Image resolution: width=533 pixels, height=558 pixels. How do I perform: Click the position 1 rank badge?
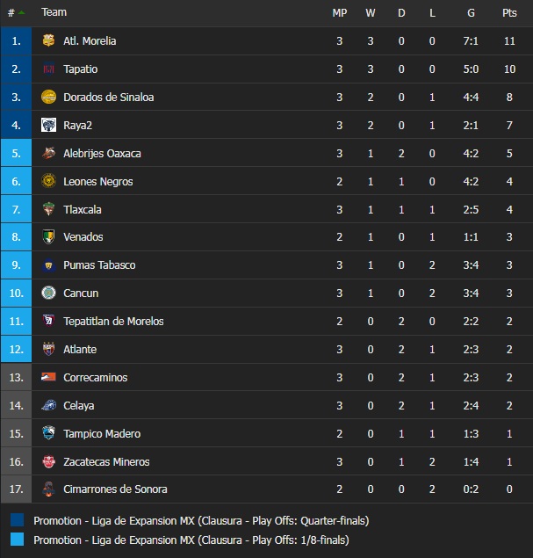pos(16,40)
